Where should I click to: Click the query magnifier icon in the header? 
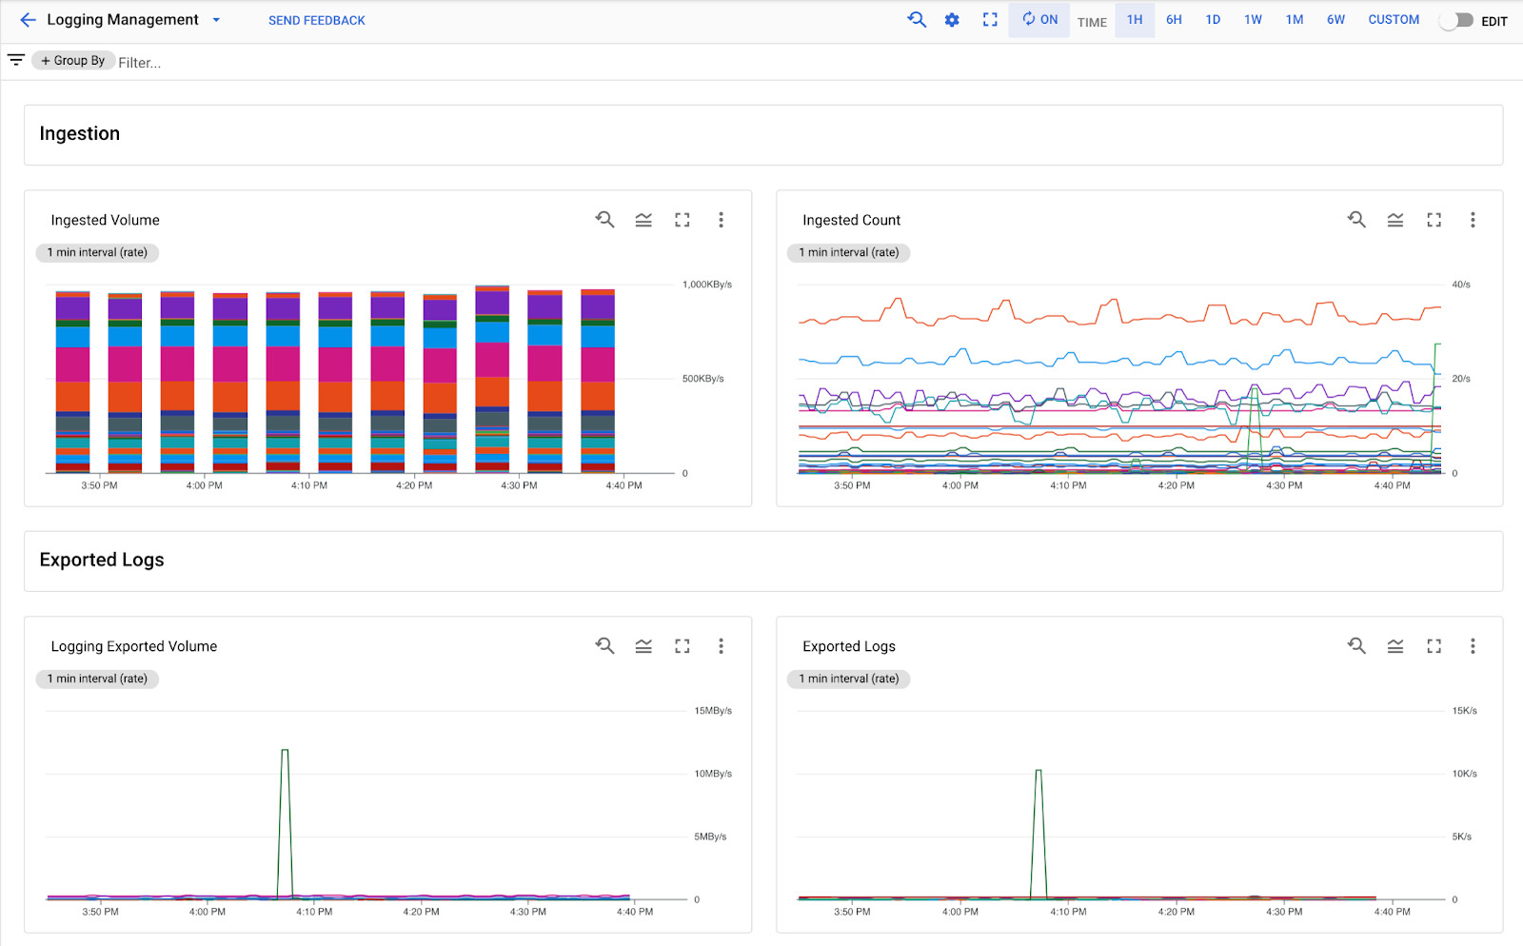tap(916, 19)
